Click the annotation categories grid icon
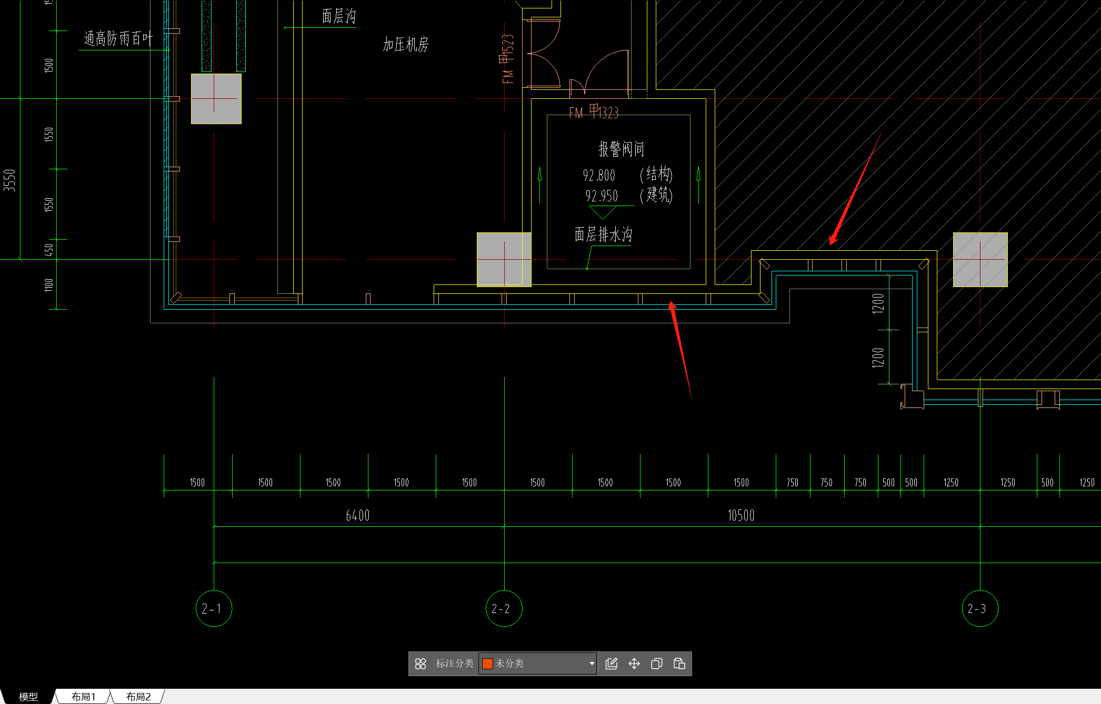 [420, 664]
